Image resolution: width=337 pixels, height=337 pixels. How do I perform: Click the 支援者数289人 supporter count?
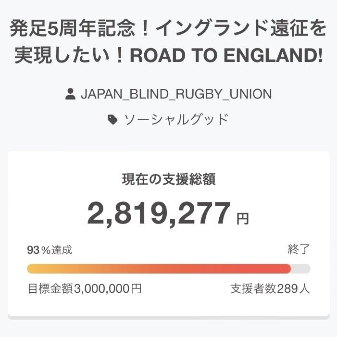270,289
